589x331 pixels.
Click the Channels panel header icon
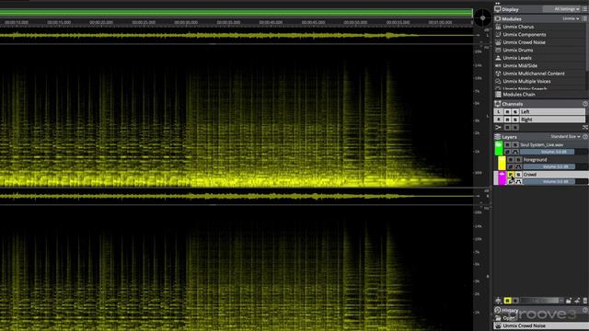[x=498, y=104]
